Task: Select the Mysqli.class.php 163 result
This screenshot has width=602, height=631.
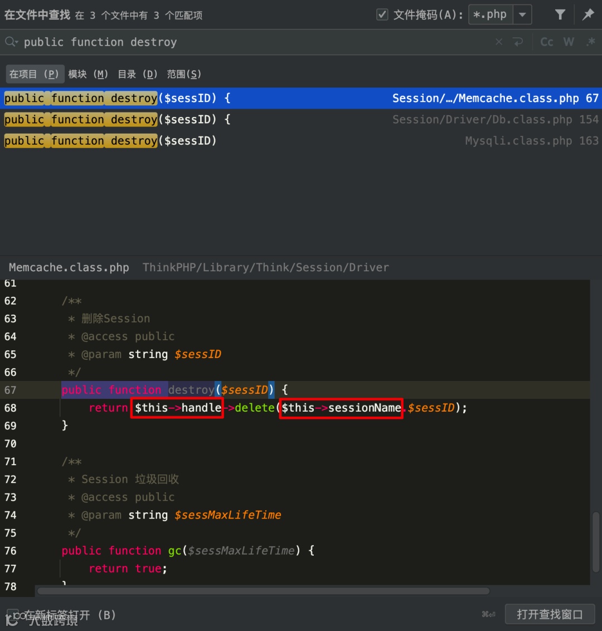Action: pos(301,141)
